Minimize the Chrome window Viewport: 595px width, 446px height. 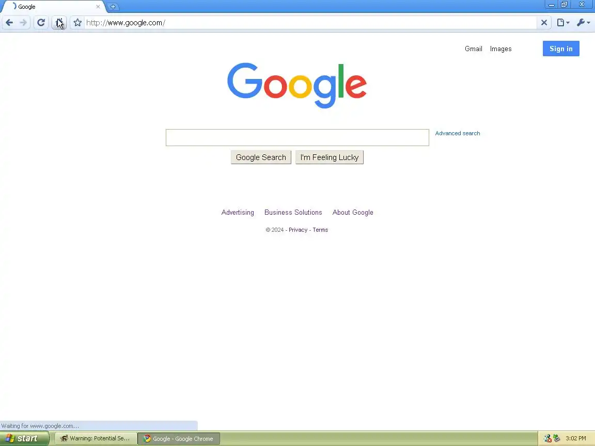[552, 5]
